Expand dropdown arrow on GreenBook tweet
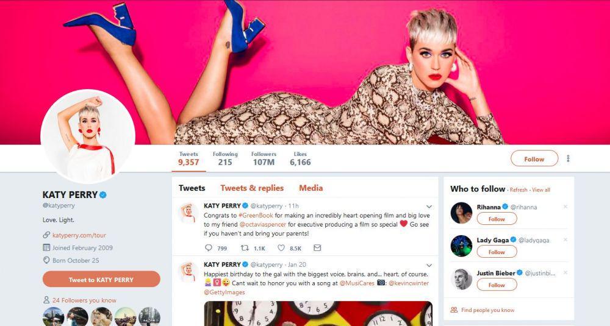This screenshot has height=326, width=610. 429,207
